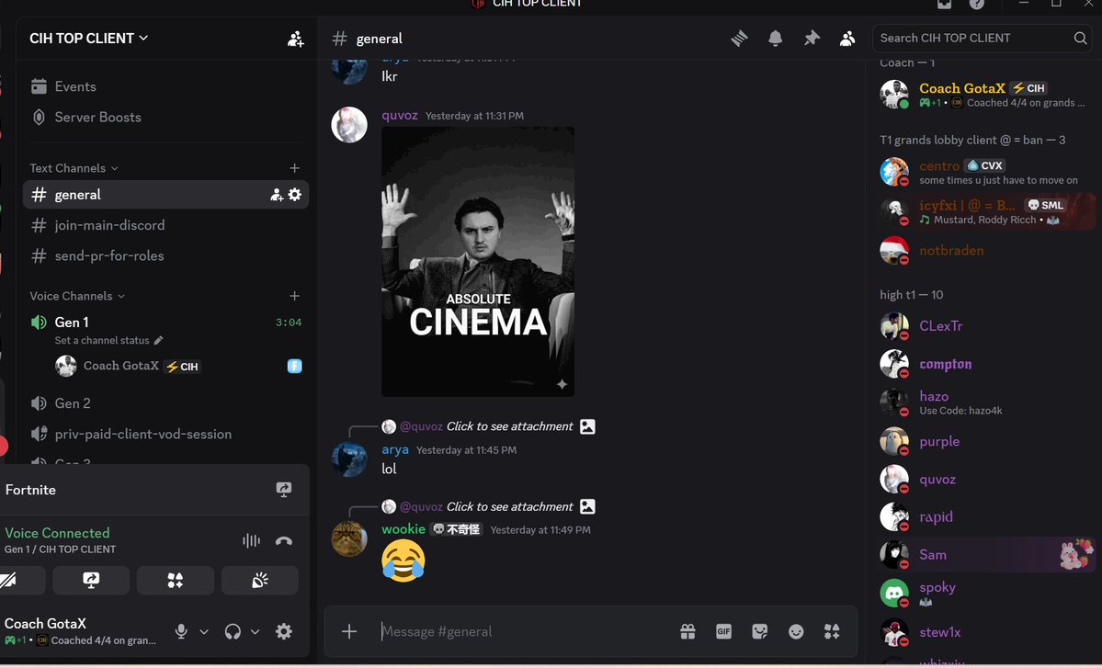1102x668 pixels.
Task: Create a new voice channel with plus
Action: pos(294,296)
